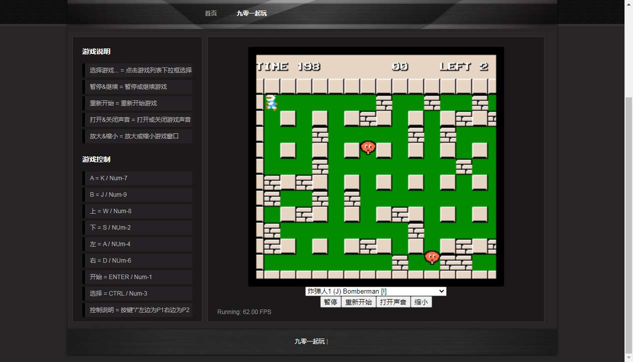The height and width of the screenshot is (362, 633).
Task: Click the 右 = D / NUm-6 row
Action: [137, 261]
